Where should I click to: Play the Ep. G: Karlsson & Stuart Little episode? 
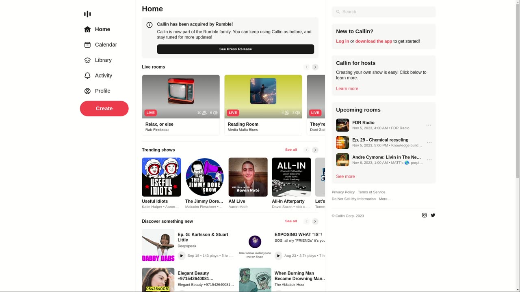pyautogui.click(x=182, y=255)
